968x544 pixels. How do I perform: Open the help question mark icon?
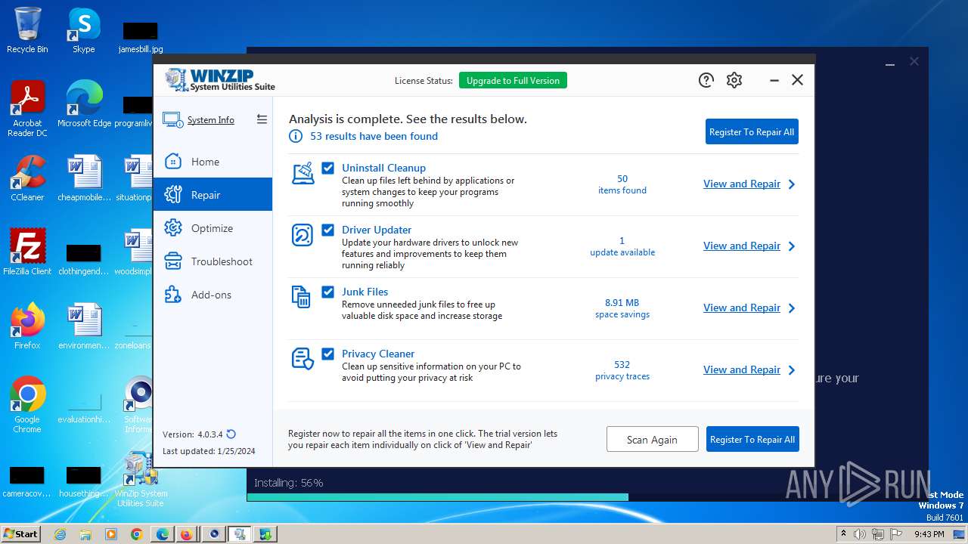(x=706, y=80)
